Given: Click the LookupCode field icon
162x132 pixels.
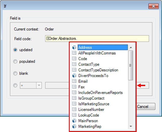Looking at the screenshot, I should click(74, 115).
